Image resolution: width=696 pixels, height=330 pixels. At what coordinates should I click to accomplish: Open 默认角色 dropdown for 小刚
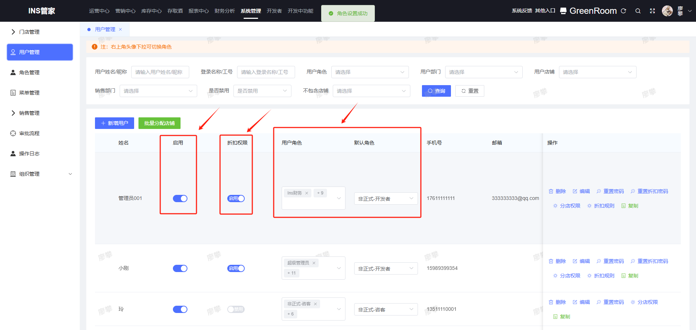coord(386,268)
